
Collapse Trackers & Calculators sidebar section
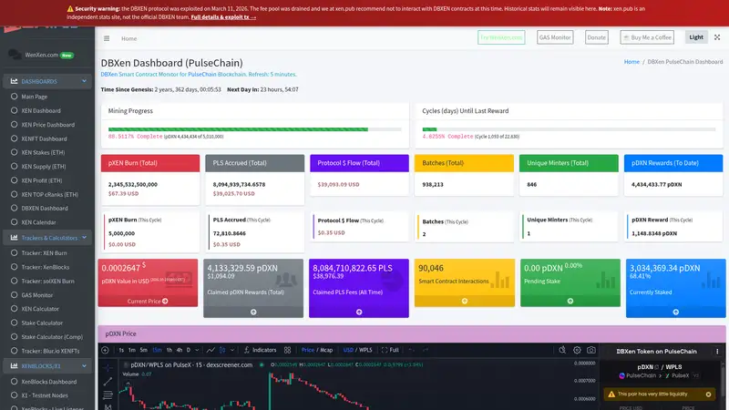(47, 238)
